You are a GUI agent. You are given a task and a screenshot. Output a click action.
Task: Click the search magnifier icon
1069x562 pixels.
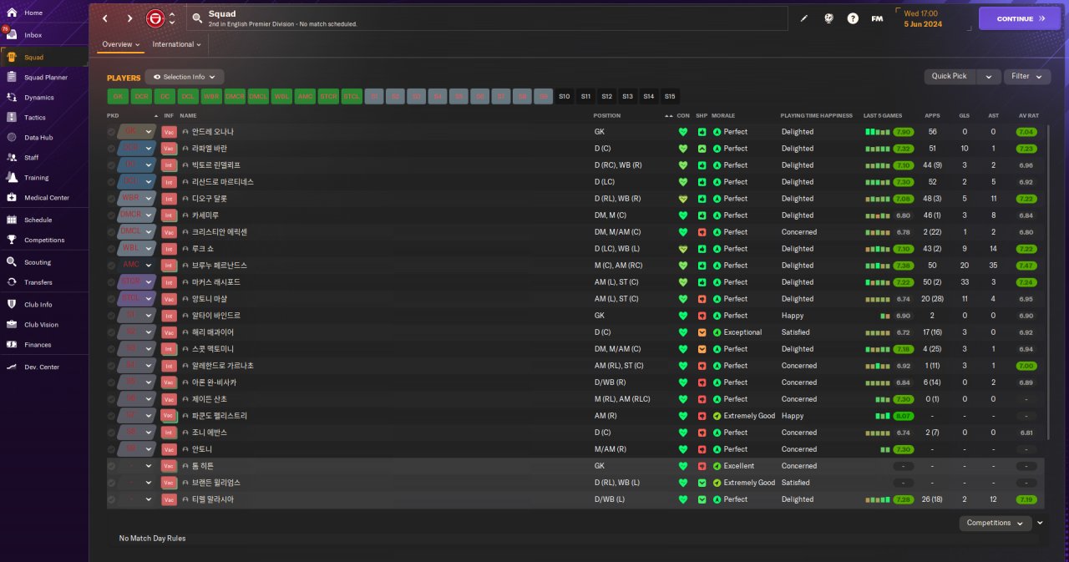click(x=196, y=18)
